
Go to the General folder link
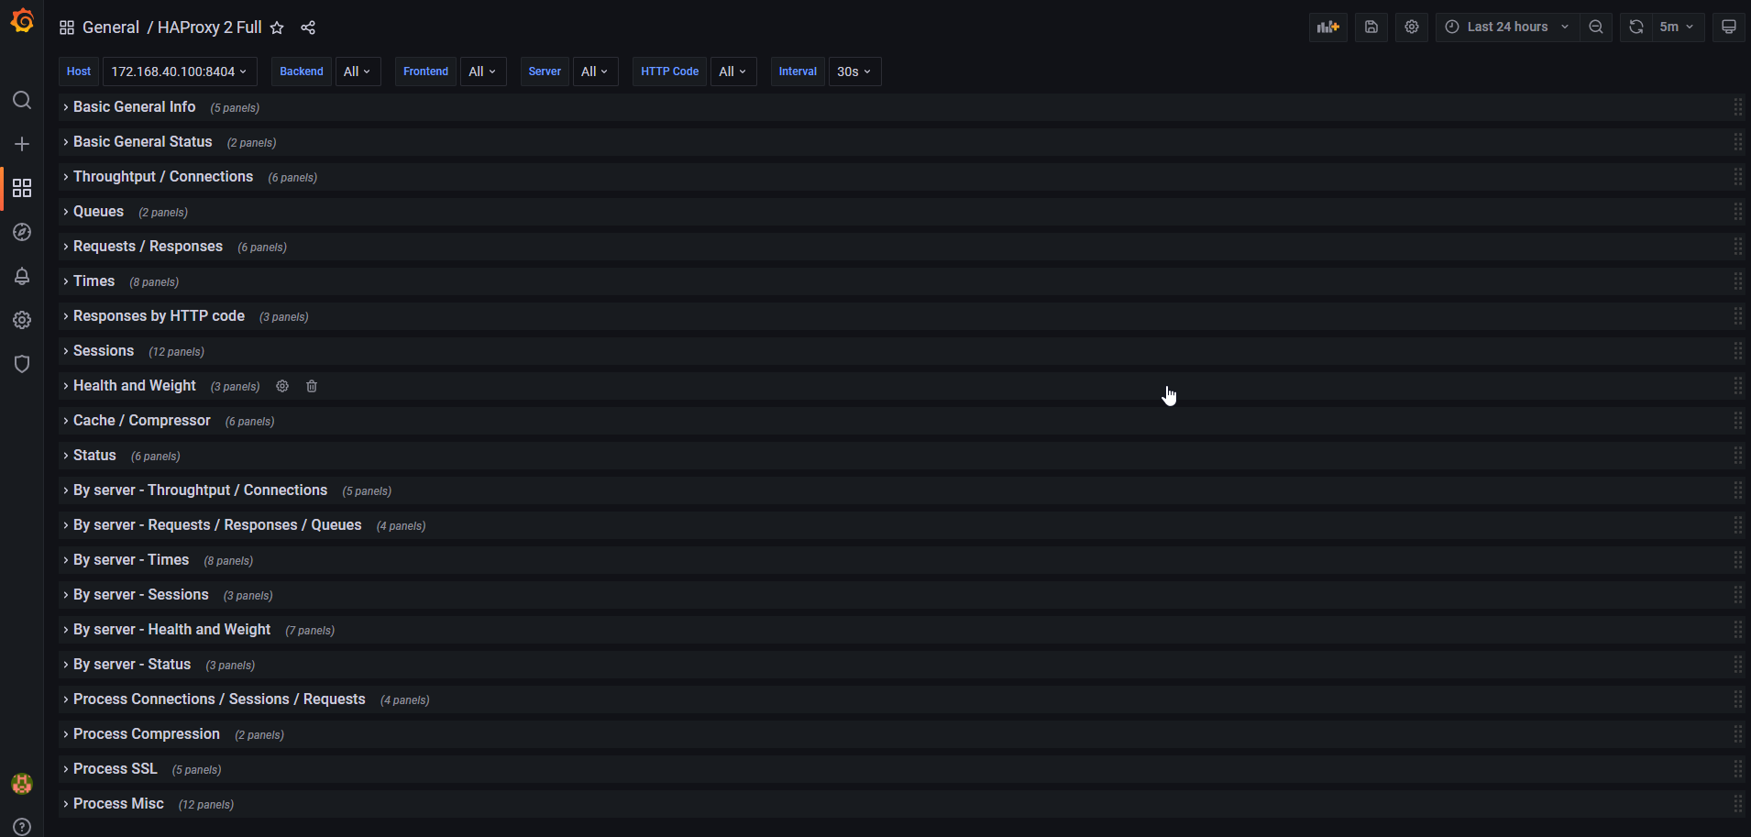(111, 28)
